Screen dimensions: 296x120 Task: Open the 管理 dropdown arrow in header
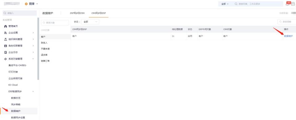37,4
